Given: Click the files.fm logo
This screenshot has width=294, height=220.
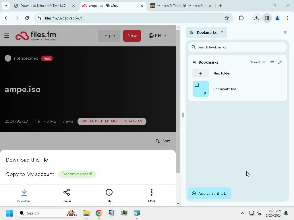Looking at the screenshot, I should pyautogui.click(x=36, y=36).
